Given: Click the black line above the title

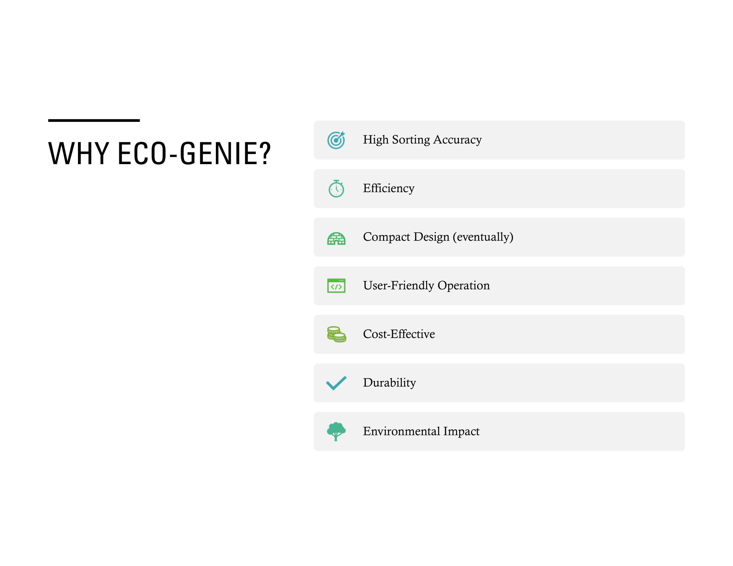Looking at the screenshot, I should [x=94, y=121].
